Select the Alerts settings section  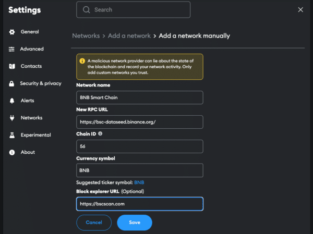coord(27,101)
